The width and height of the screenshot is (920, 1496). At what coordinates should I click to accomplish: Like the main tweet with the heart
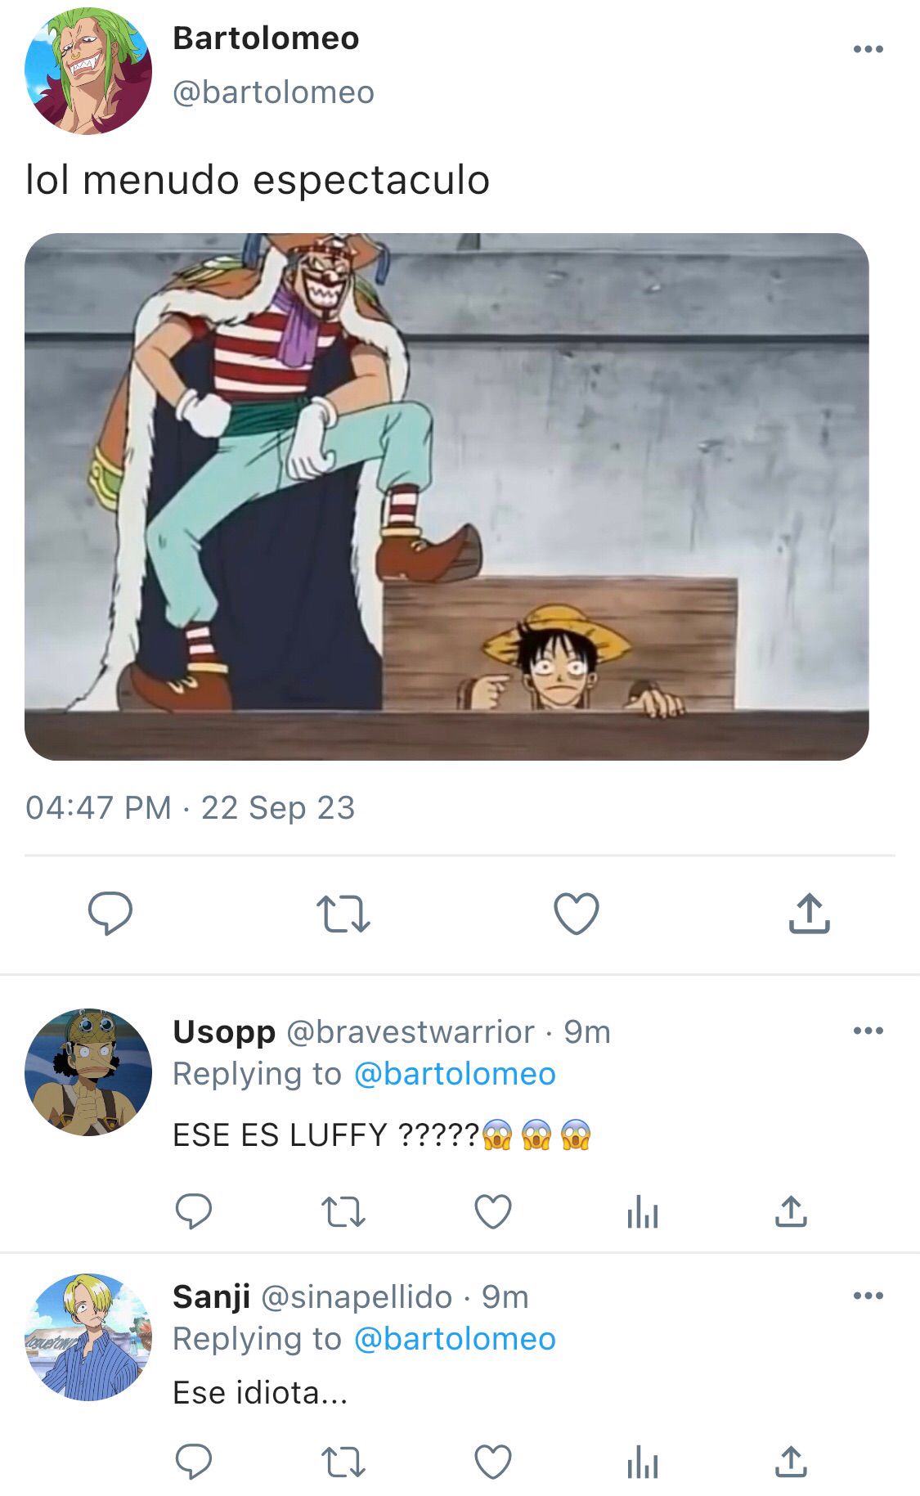(577, 914)
